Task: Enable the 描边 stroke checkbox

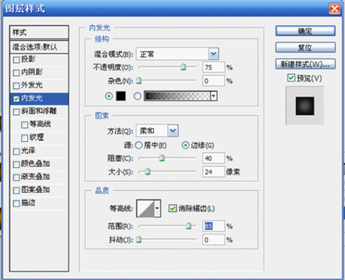Action: (17, 204)
